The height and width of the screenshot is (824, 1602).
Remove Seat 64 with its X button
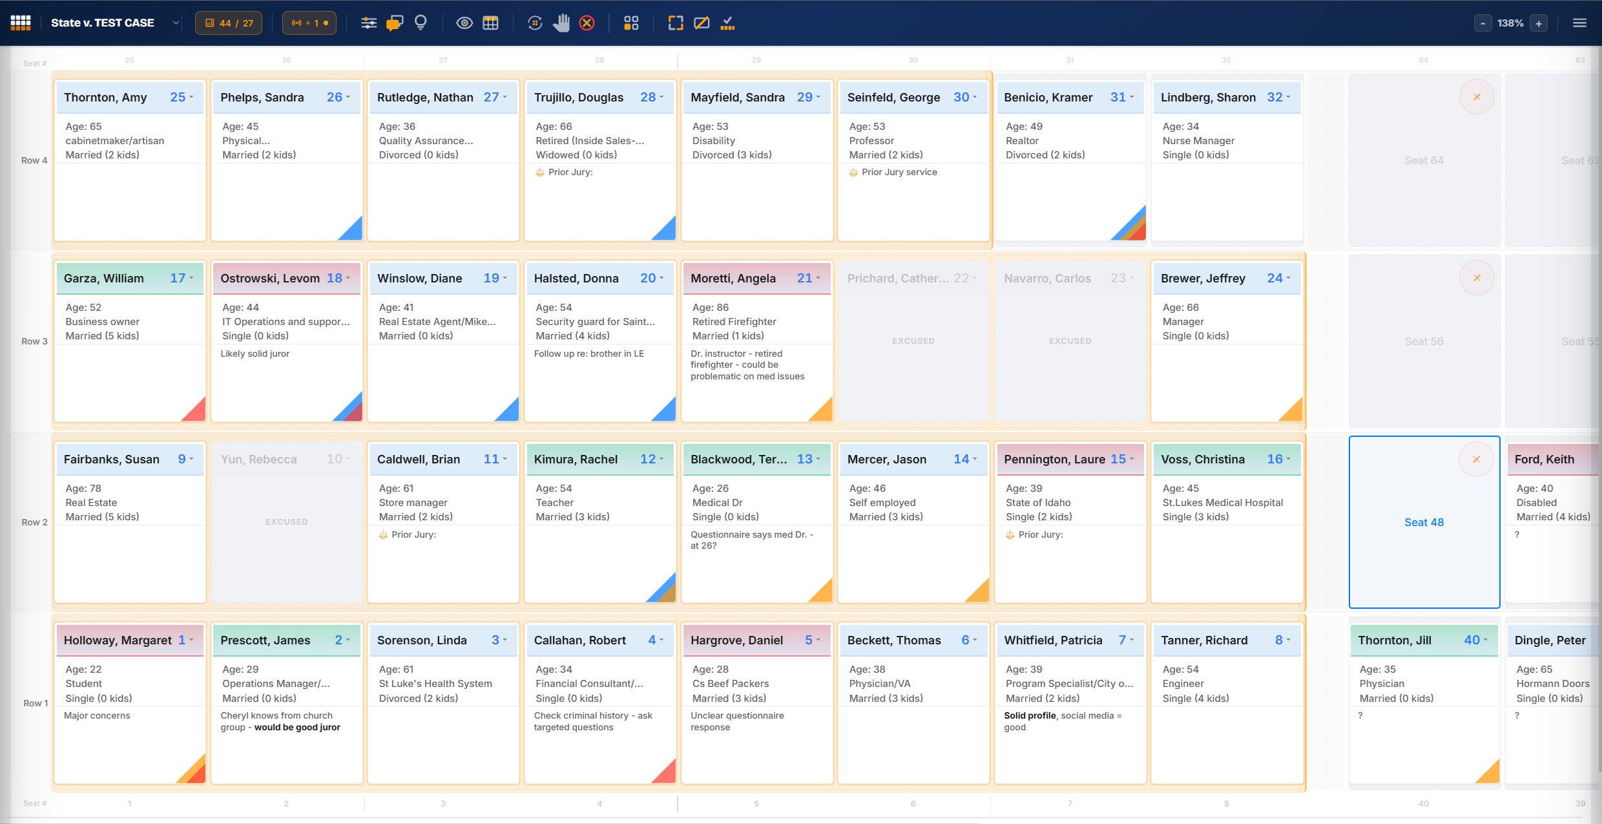click(x=1477, y=97)
